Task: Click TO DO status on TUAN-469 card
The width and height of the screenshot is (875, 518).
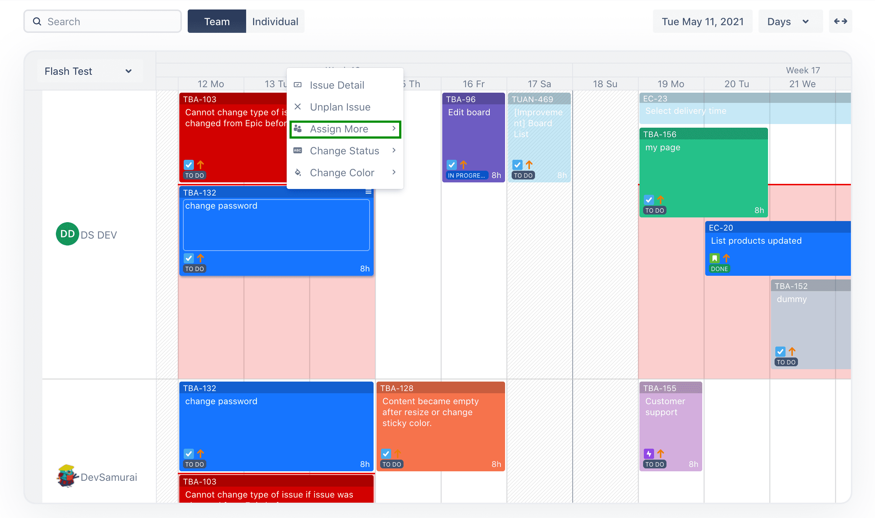Action: (x=523, y=175)
